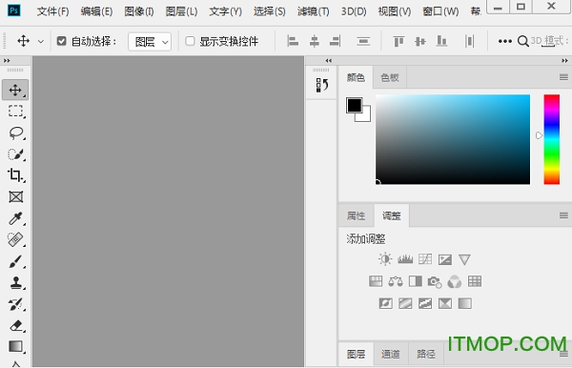Align top edges in options bar

(x=398, y=41)
